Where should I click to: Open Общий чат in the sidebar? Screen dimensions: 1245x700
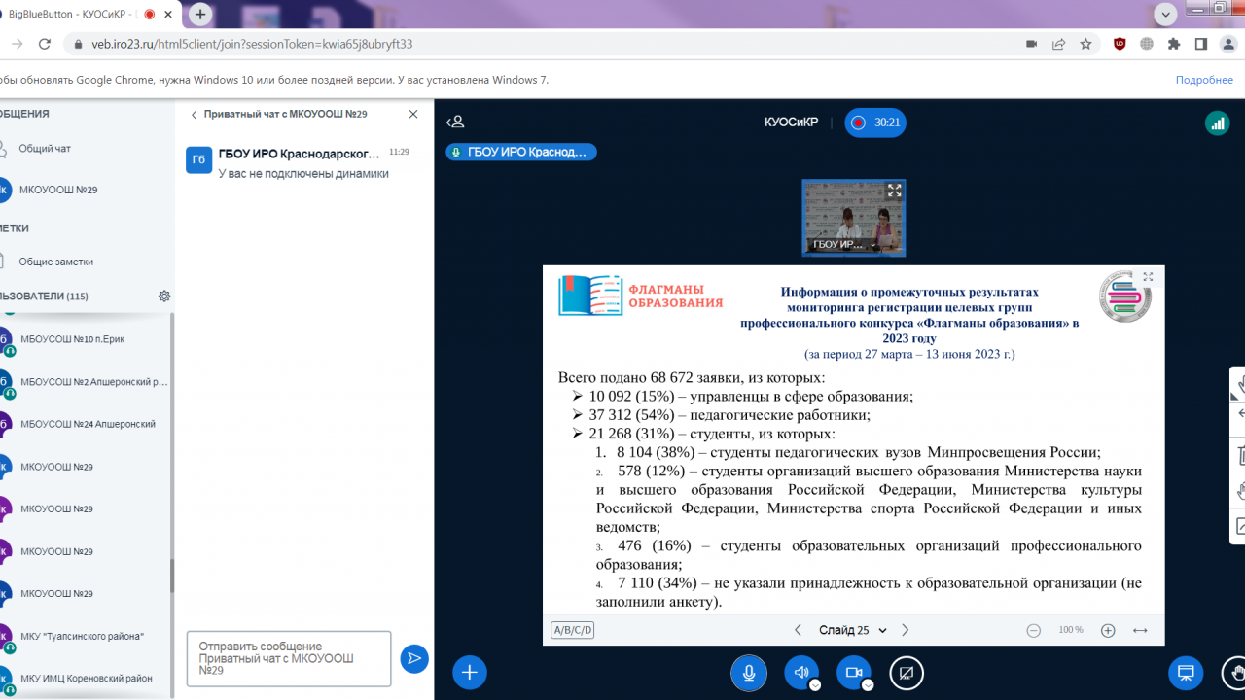click(x=45, y=149)
